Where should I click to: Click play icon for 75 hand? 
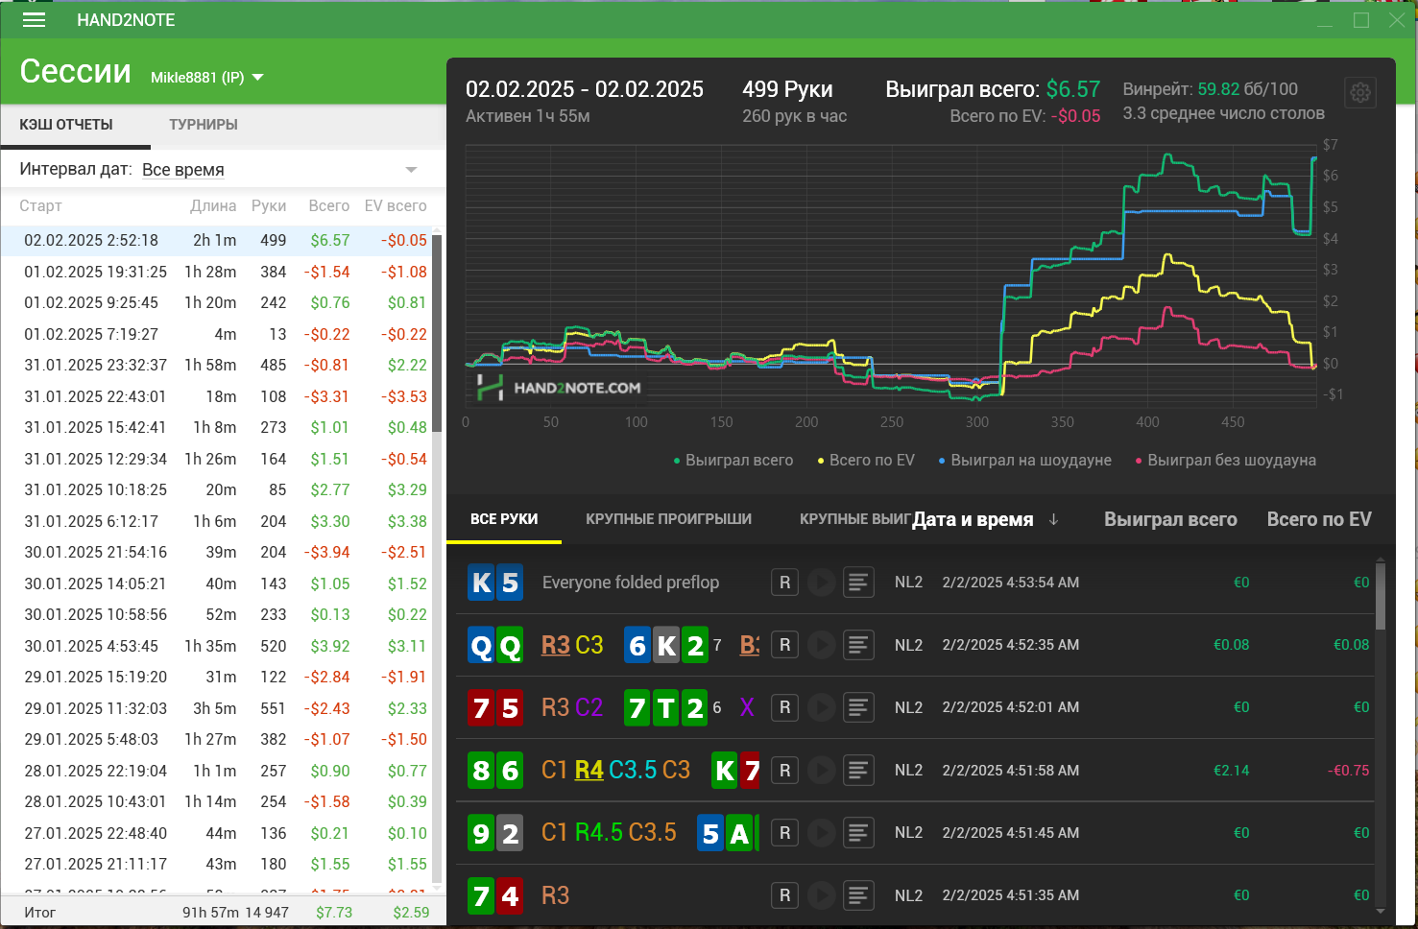tap(821, 707)
